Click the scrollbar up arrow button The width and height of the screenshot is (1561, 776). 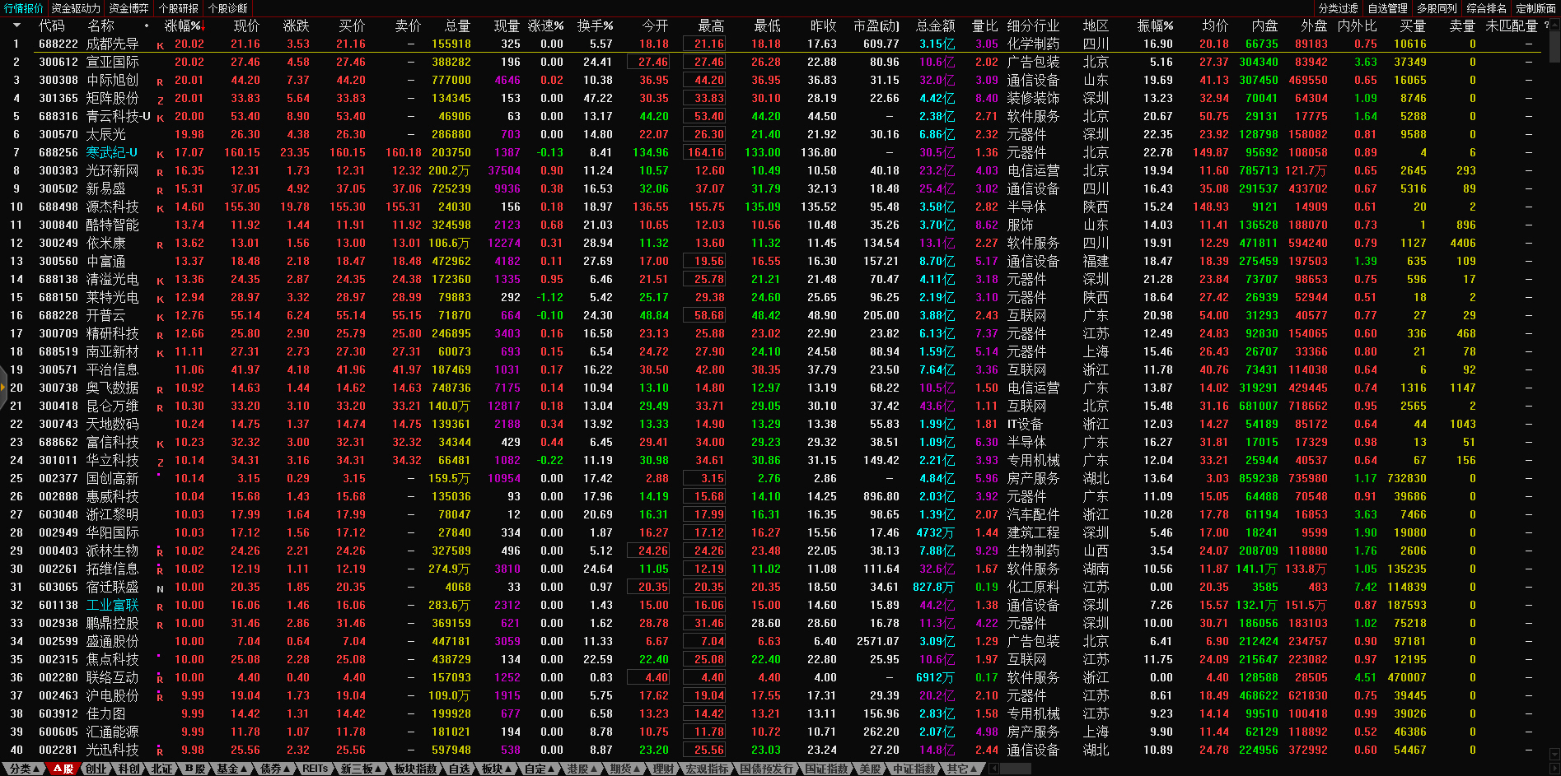(1554, 26)
